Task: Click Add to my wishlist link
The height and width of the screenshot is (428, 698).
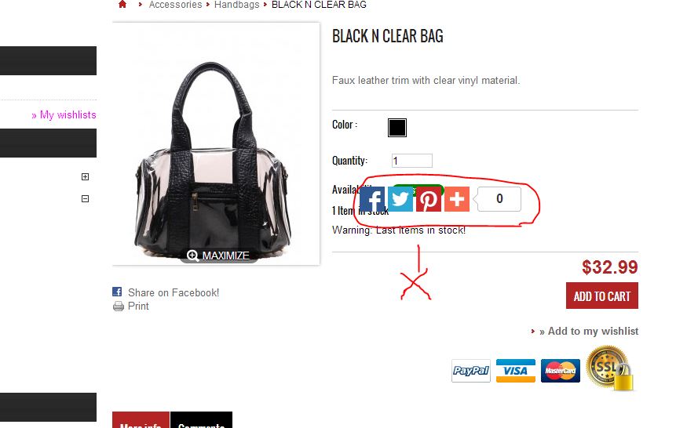Action: 589,331
